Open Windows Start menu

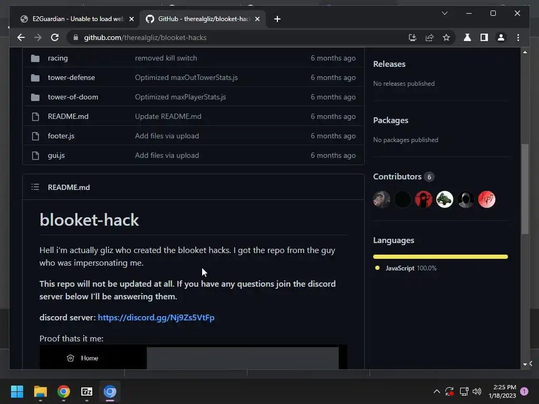(x=17, y=391)
